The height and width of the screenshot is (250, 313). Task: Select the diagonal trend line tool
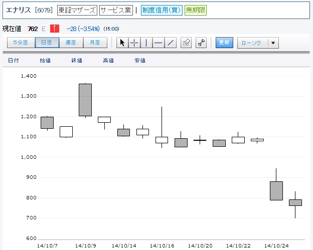[171, 43]
